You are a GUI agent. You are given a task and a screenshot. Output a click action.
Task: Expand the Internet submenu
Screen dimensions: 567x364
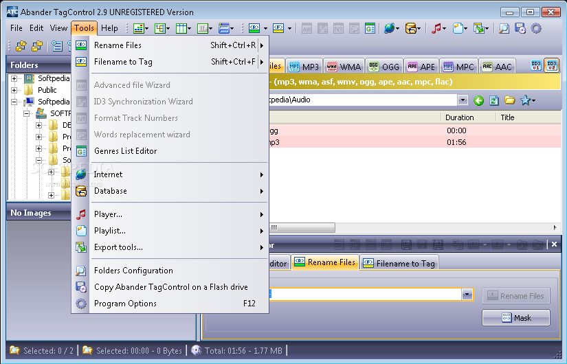click(170, 174)
